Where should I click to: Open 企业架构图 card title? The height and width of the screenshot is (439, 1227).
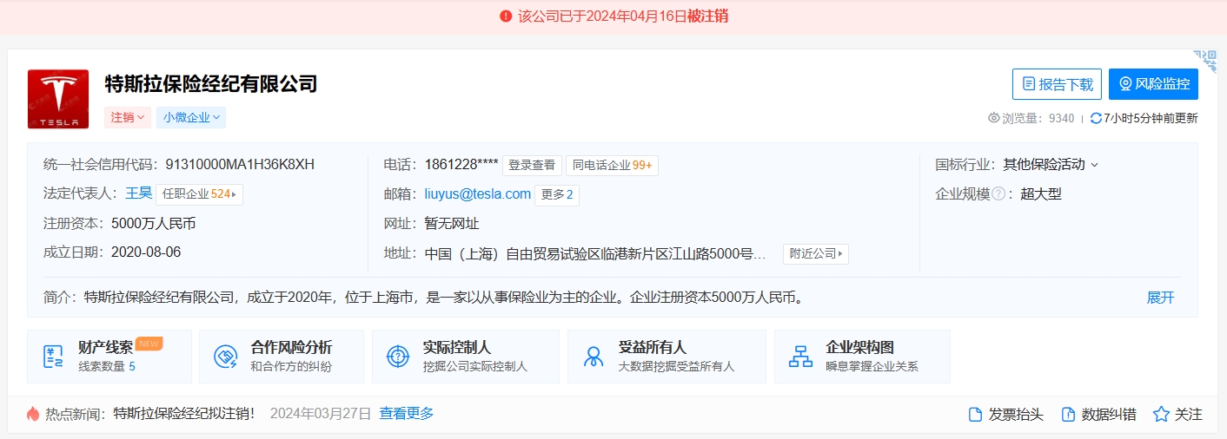coord(859,347)
